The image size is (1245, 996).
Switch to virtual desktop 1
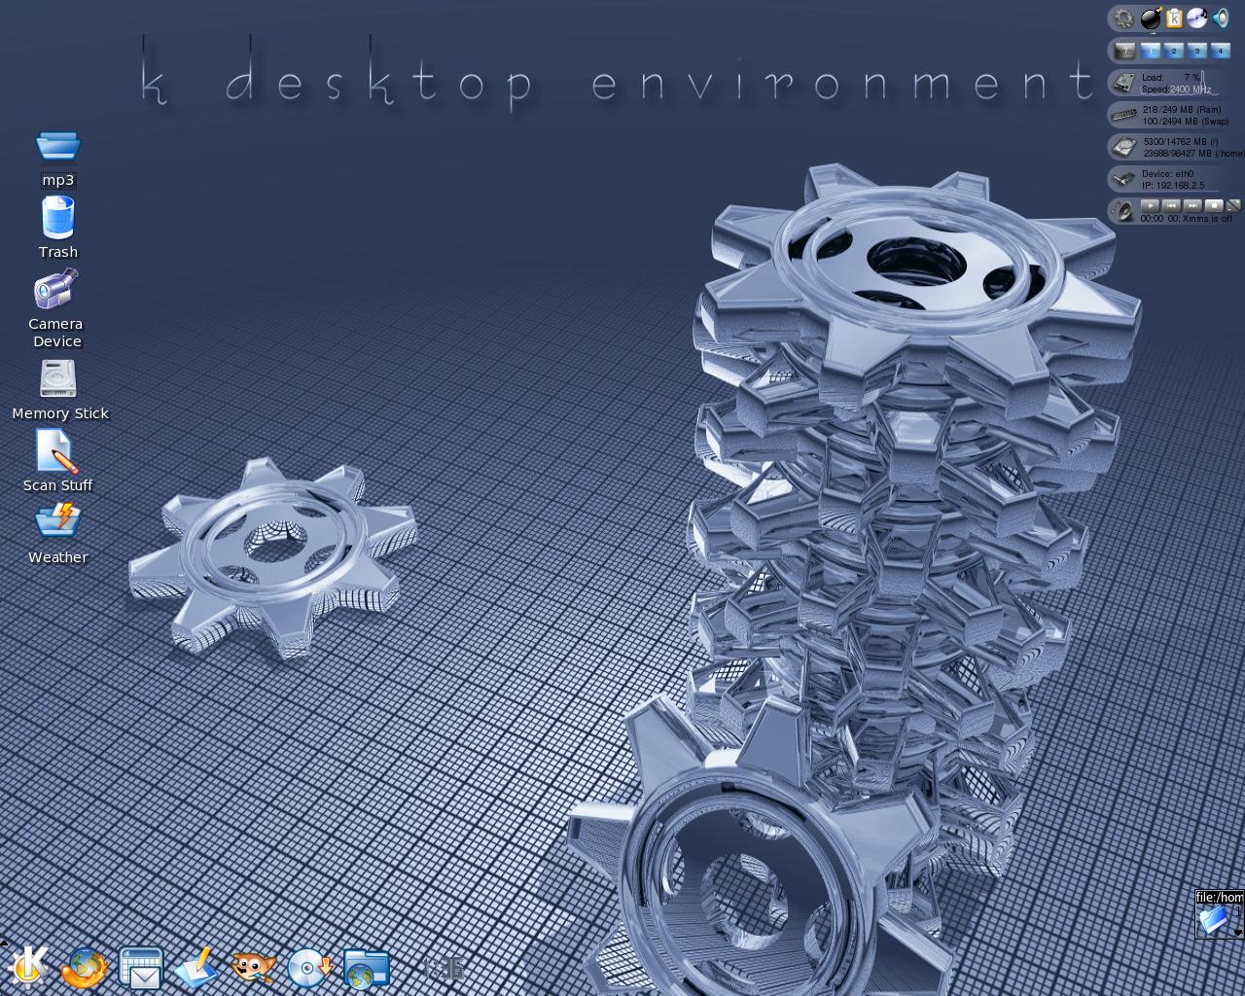[x=1151, y=51]
